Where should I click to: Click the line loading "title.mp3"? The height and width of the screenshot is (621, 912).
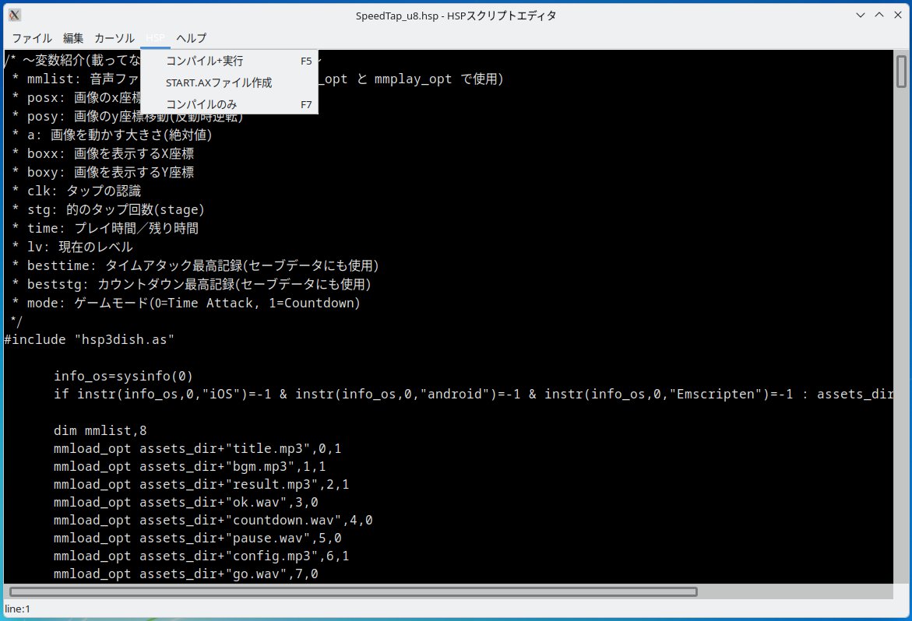(198, 448)
